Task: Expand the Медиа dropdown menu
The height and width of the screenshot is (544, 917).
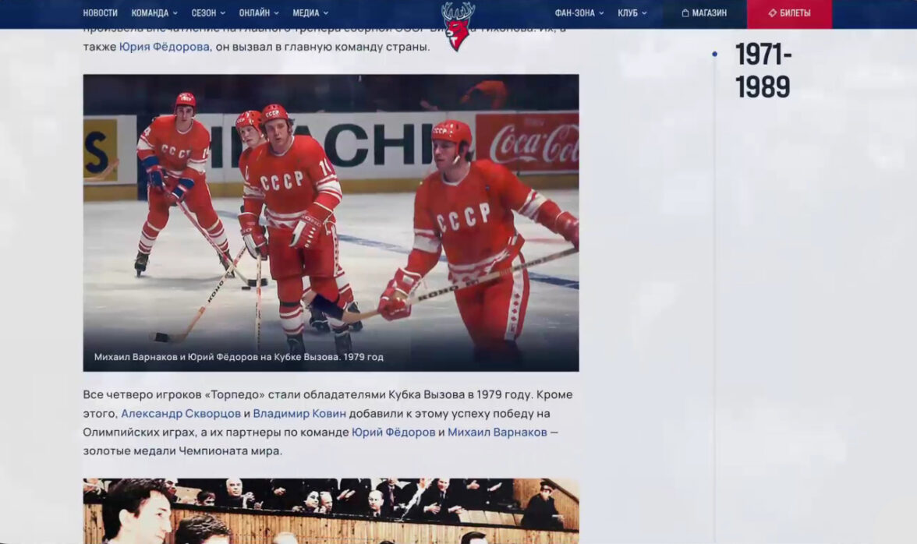Action: [x=310, y=13]
